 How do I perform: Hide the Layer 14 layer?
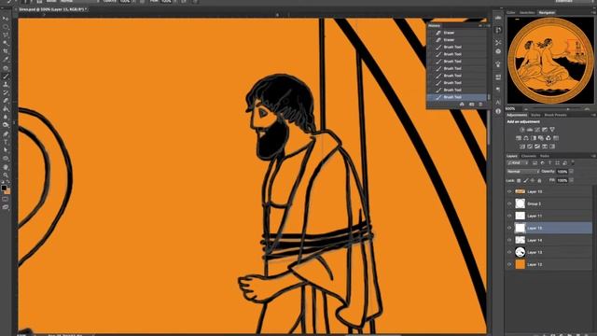tap(509, 240)
